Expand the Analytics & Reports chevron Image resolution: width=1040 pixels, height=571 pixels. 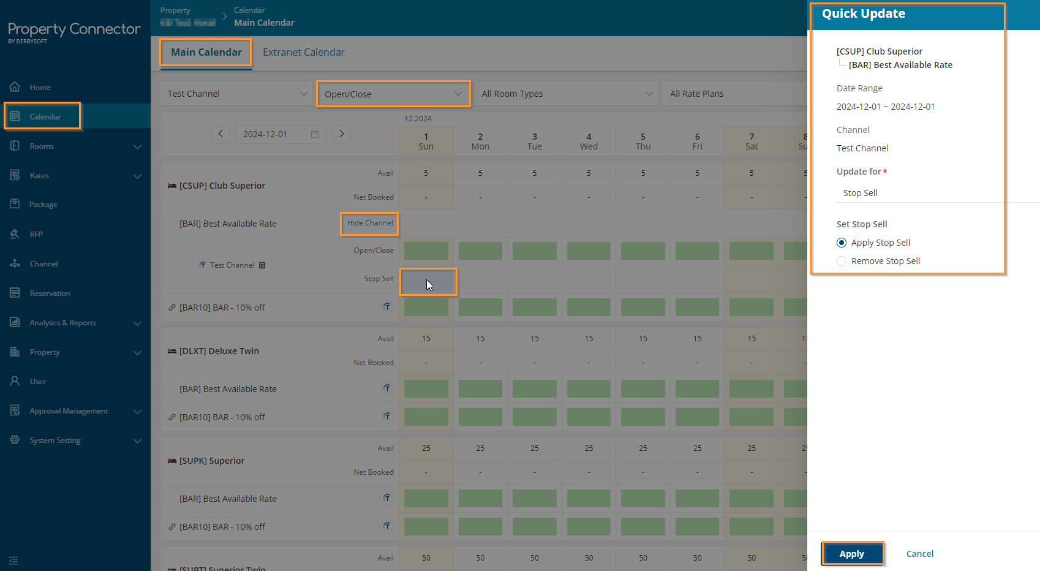[137, 323]
